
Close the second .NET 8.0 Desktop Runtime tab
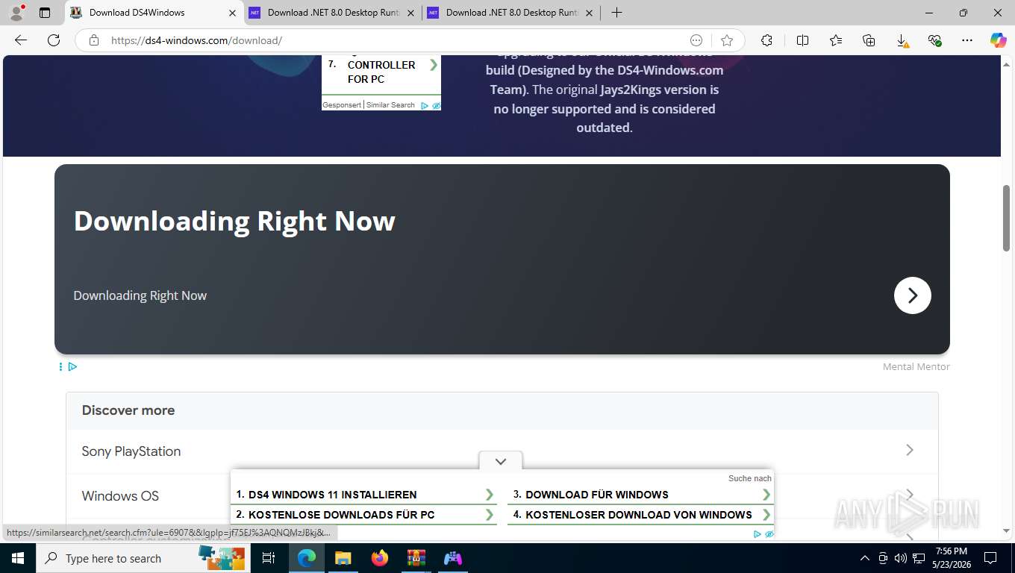point(589,13)
